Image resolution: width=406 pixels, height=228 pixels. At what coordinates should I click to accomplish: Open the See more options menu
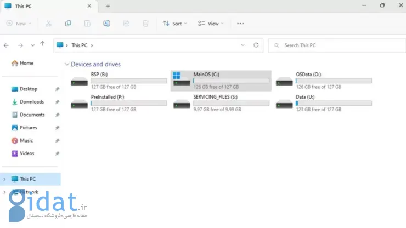pos(240,24)
